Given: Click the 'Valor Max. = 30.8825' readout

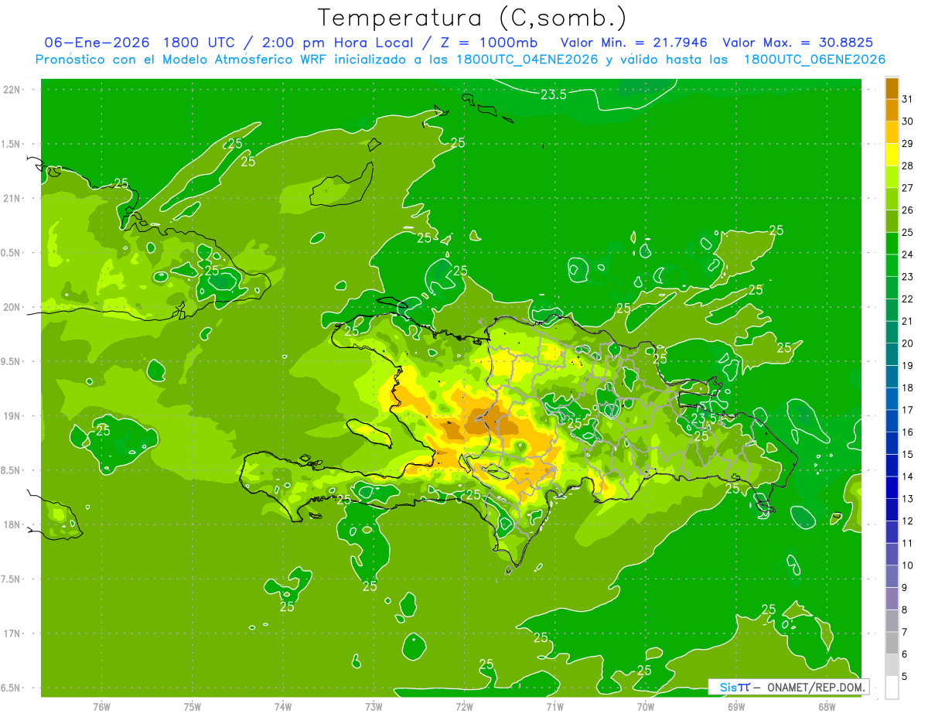Looking at the screenshot, I should point(798,43).
